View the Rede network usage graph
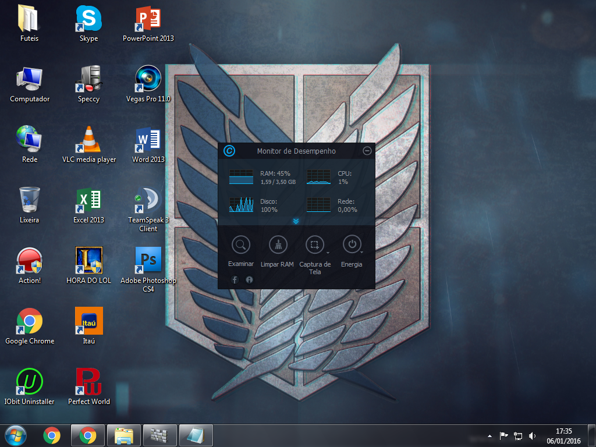 click(x=318, y=204)
